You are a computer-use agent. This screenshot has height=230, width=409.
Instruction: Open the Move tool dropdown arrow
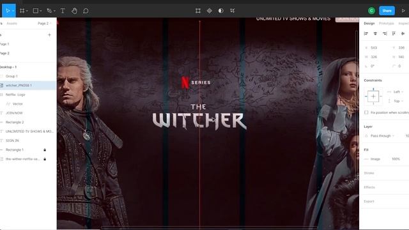point(13,11)
